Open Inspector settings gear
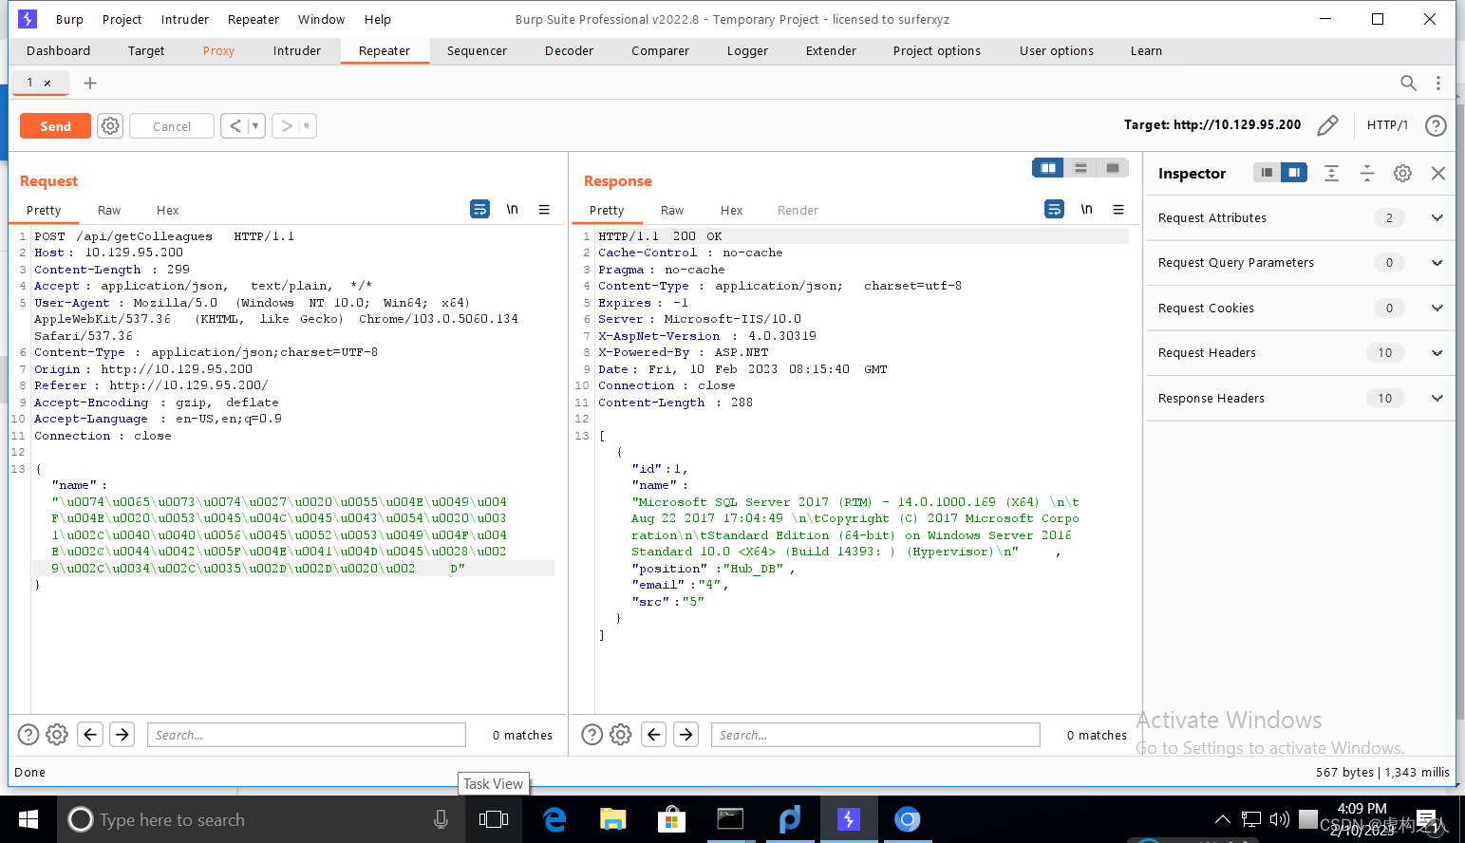The height and width of the screenshot is (843, 1465). pyautogui.click(x=1402, y=173)
